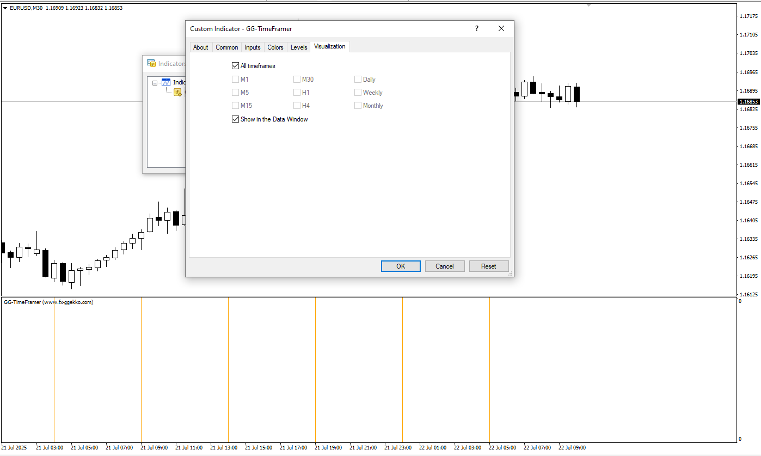Collapse the indicator window tree node
The height and width of the screenshot is (456, 761).
pos(155,83)
